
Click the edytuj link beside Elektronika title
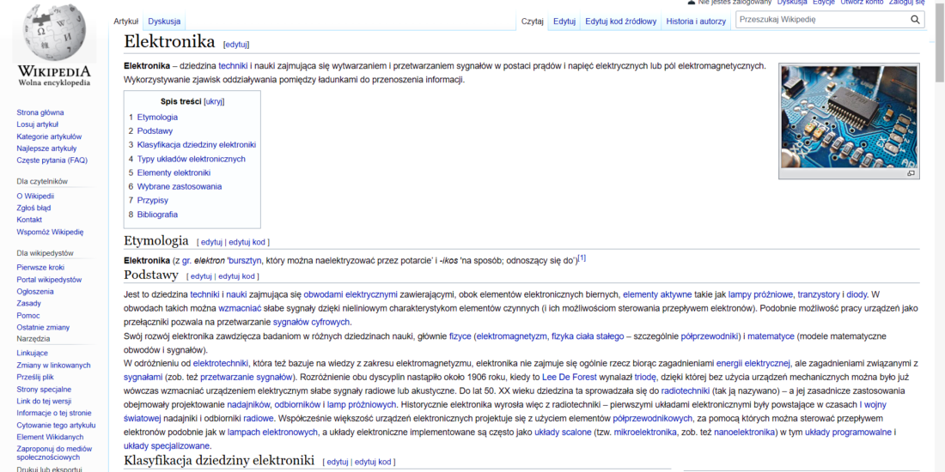236,45
